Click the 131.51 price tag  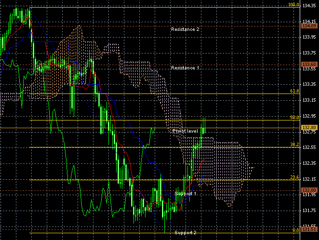[x=309, y=229]
